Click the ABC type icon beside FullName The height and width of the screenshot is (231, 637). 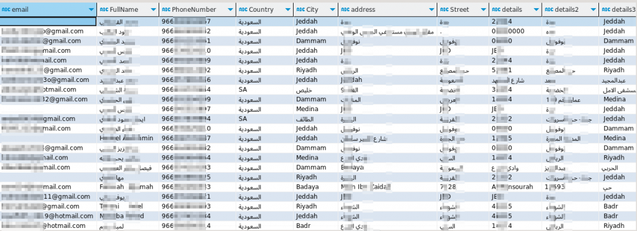click(x=104, y=9)
